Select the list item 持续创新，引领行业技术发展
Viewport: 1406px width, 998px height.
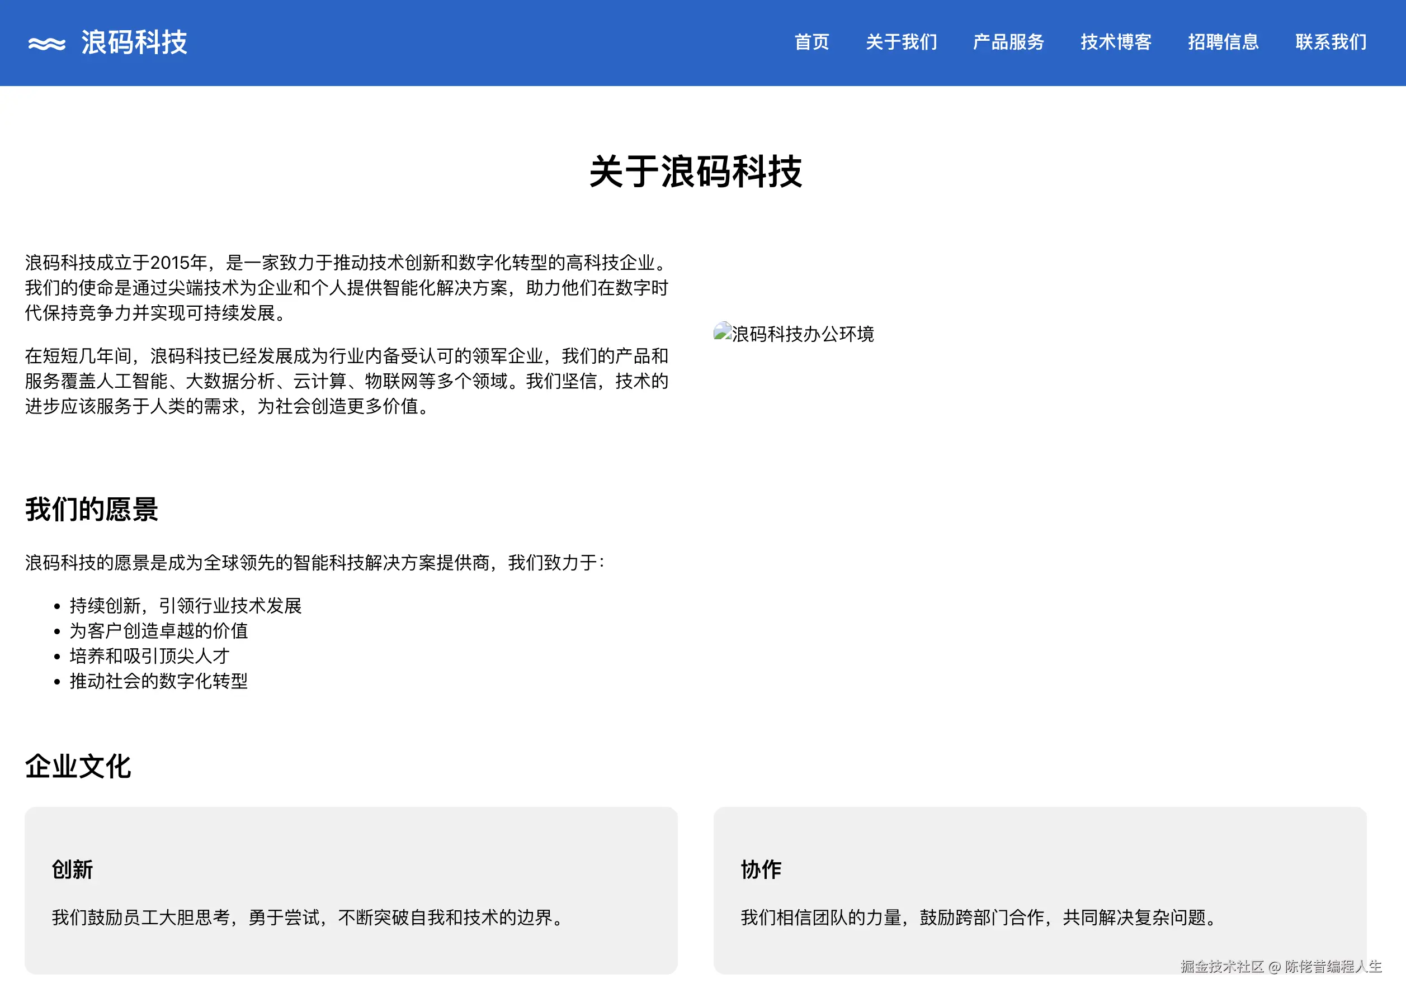[186, 606]
